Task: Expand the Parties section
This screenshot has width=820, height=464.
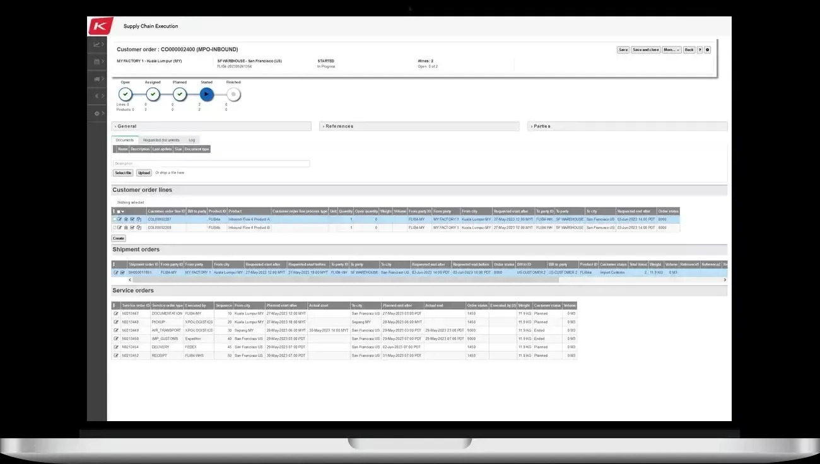Action: coord(627,126)
